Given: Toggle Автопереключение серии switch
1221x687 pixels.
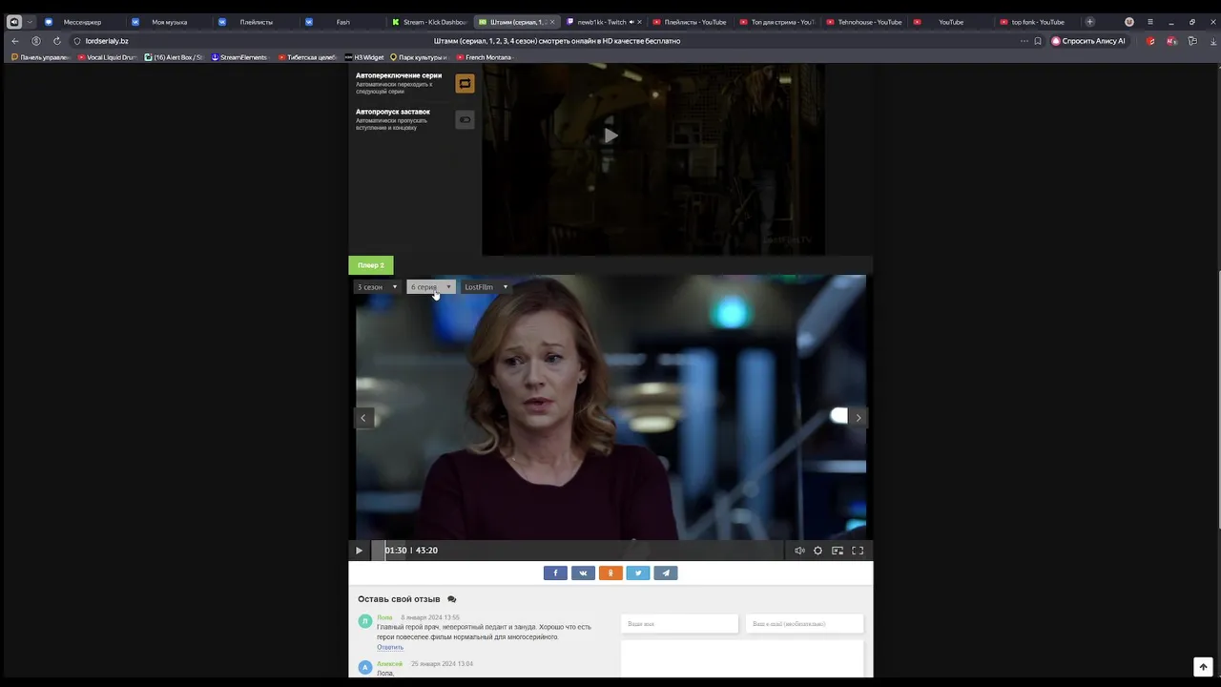Looking at the screenshot, I should 465,84.
